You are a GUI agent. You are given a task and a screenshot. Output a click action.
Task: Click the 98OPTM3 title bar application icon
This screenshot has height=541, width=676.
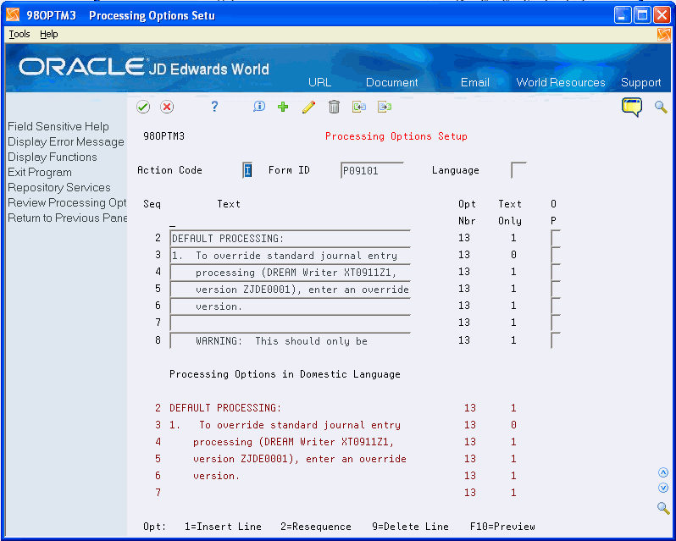(x=13, y=15)
